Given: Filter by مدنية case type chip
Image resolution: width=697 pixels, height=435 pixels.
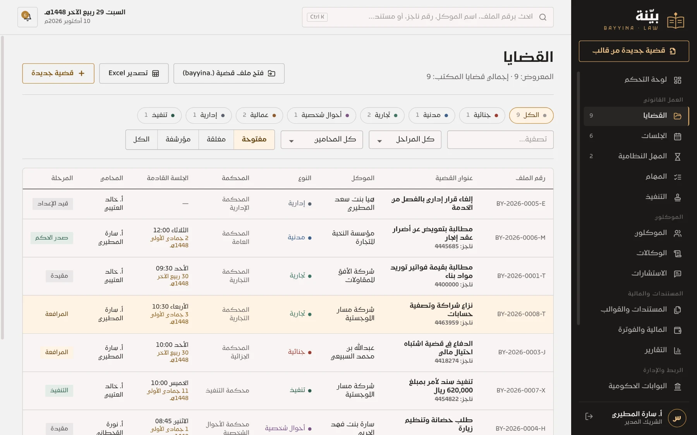Looking at the screenshot, I should click(432, 115).
